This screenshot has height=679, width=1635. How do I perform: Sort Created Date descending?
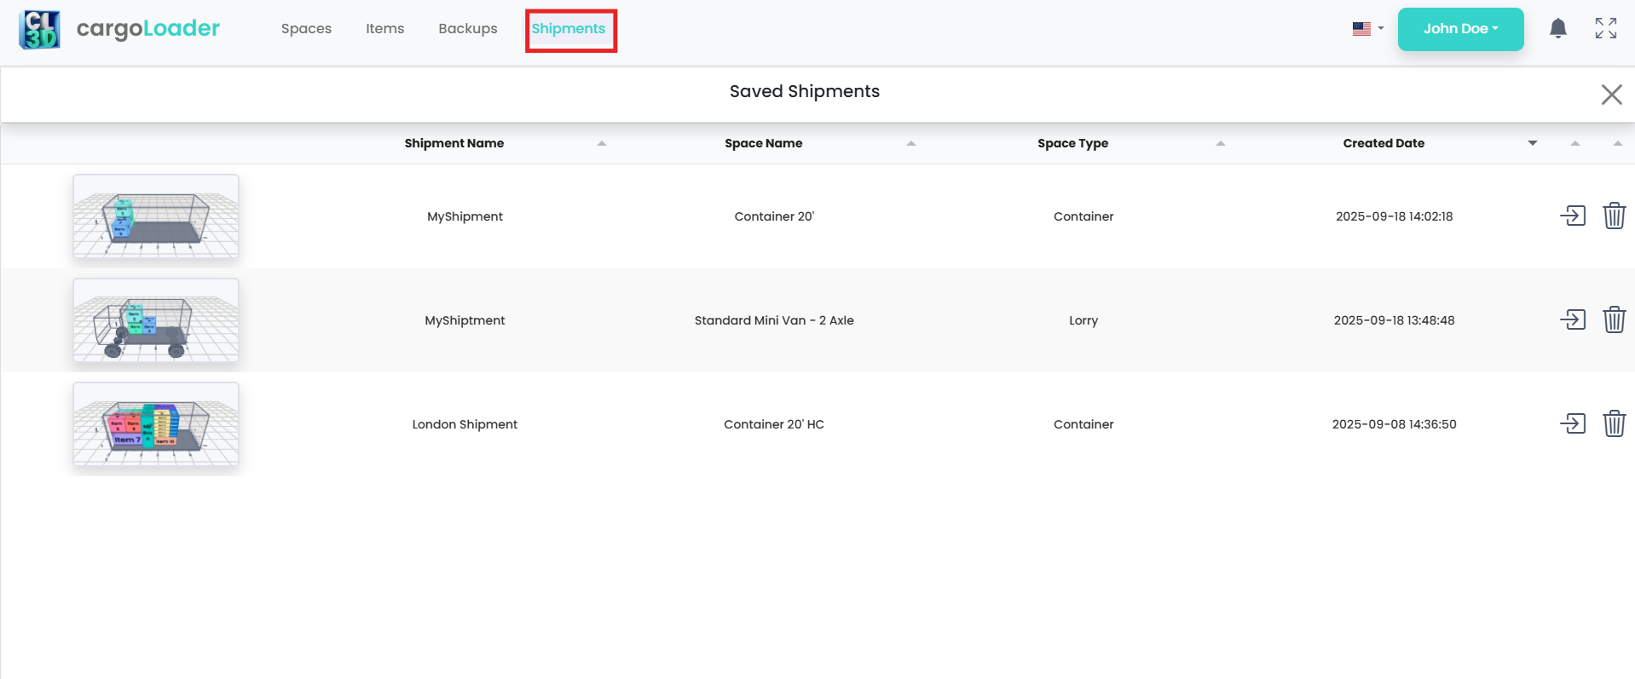[x=1532, y=143]
